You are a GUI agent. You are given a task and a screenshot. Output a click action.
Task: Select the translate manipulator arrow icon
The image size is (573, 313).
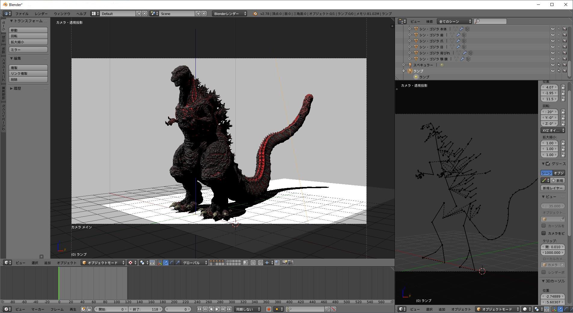point(166,263)
